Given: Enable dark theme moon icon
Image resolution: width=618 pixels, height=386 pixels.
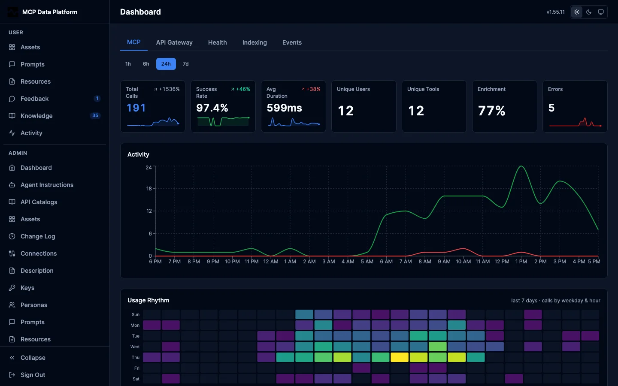Looking at the screenshot, I should (x=589, y=12).
